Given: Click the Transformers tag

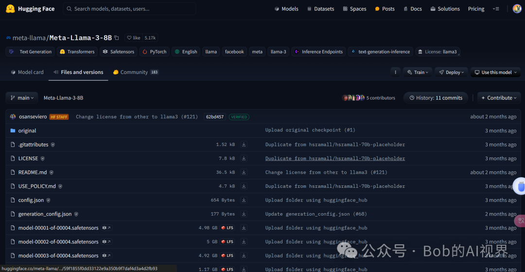Looking at the screenshot, I should point(77,52).
